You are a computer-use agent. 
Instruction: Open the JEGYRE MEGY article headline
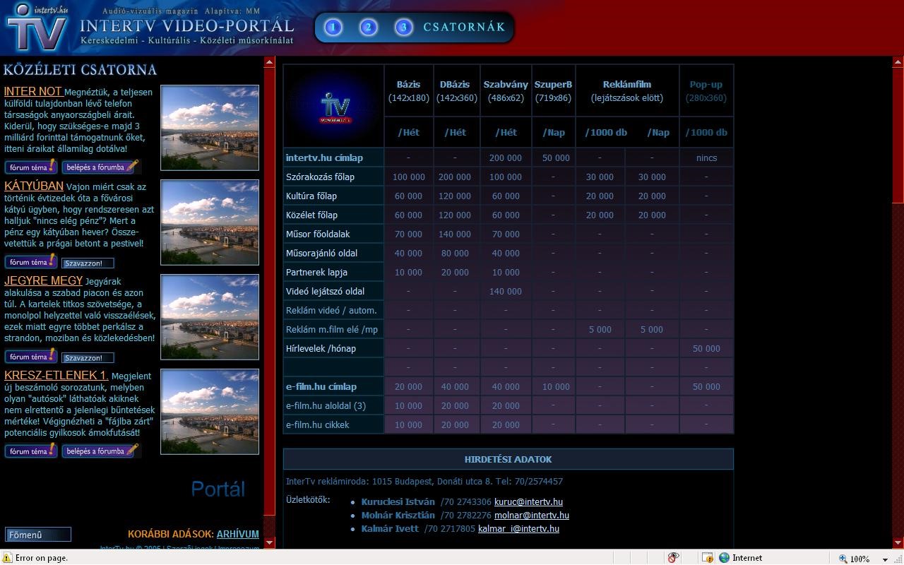43,280
